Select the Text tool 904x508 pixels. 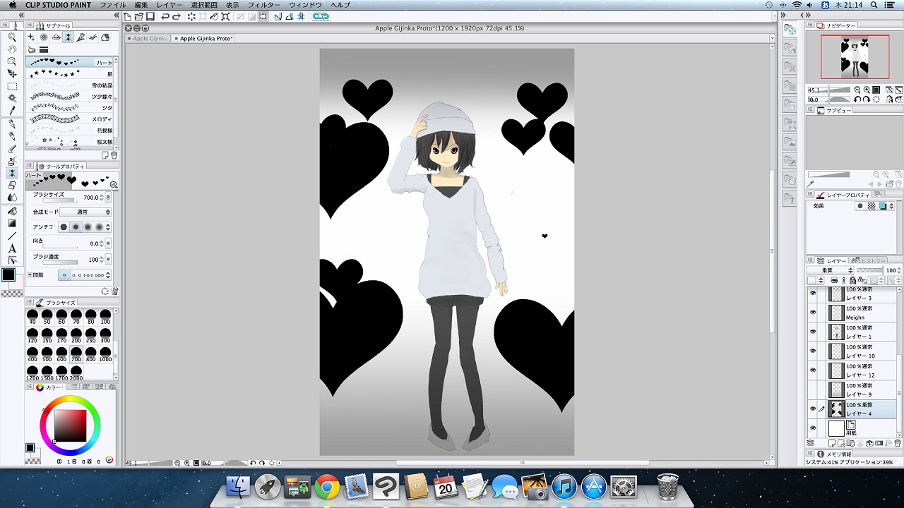(12, 248)
